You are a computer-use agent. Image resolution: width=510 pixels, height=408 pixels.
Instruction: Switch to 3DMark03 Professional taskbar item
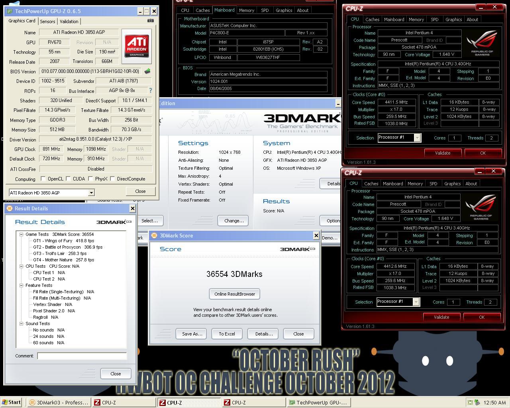pos(59,402)
